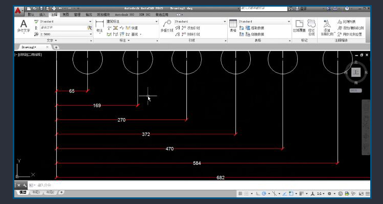Viewport: 383px width, 204px height.
Task: Expand the text height 2.5000 combo box
Action: 66,34
